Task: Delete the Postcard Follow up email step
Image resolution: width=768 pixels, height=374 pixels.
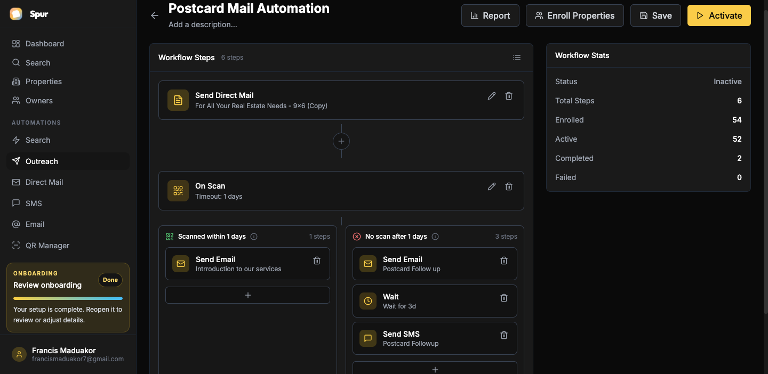Action: coord(504,261)
